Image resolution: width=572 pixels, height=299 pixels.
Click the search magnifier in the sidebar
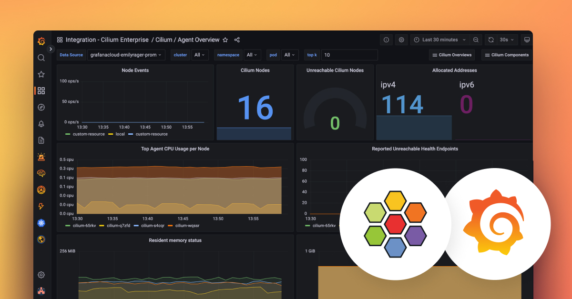[41, 58]
